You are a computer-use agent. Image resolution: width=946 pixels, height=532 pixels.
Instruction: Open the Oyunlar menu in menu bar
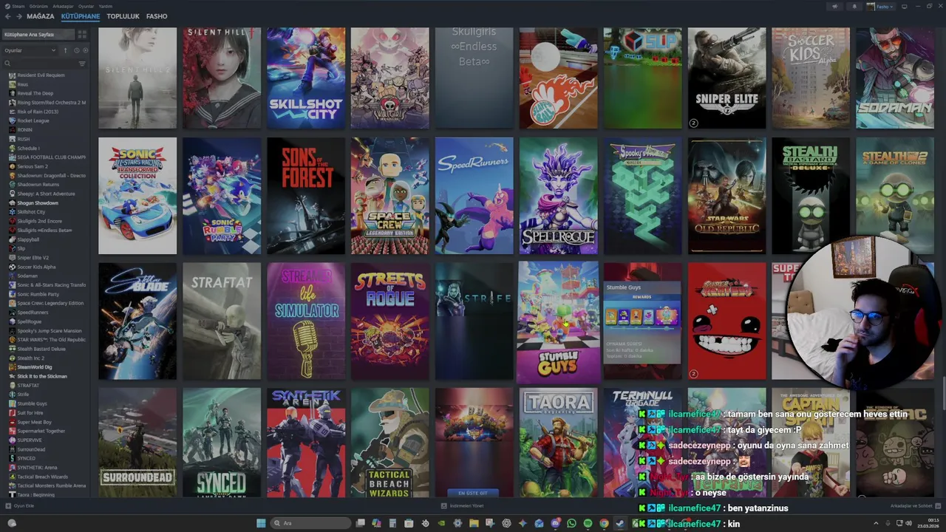[86, 6]
